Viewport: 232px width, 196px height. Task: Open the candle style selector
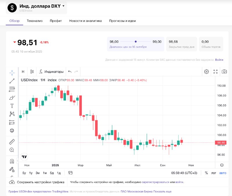click(x=32, y=71)
